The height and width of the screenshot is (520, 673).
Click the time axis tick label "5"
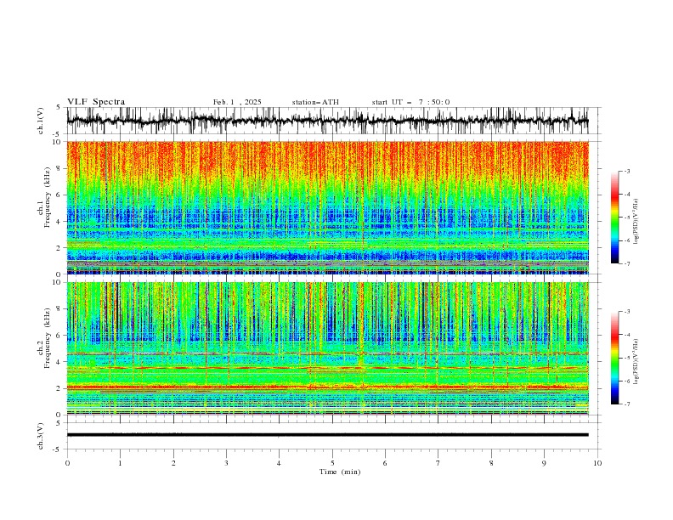coord(332,463)
